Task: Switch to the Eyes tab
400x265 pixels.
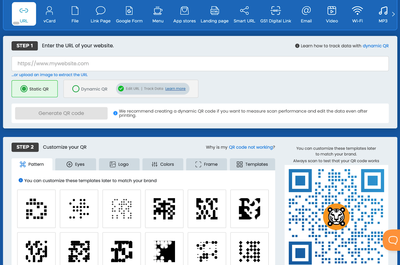Action: 75,164
